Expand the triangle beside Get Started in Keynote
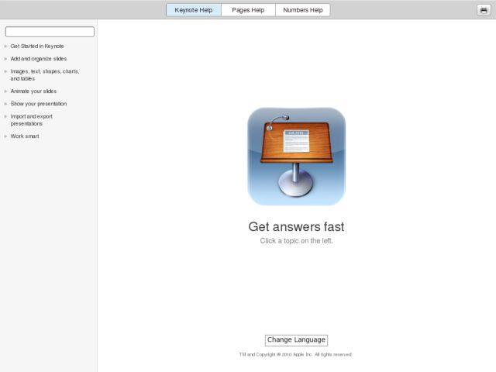496x372 pixels. click(x=6, y=46)
